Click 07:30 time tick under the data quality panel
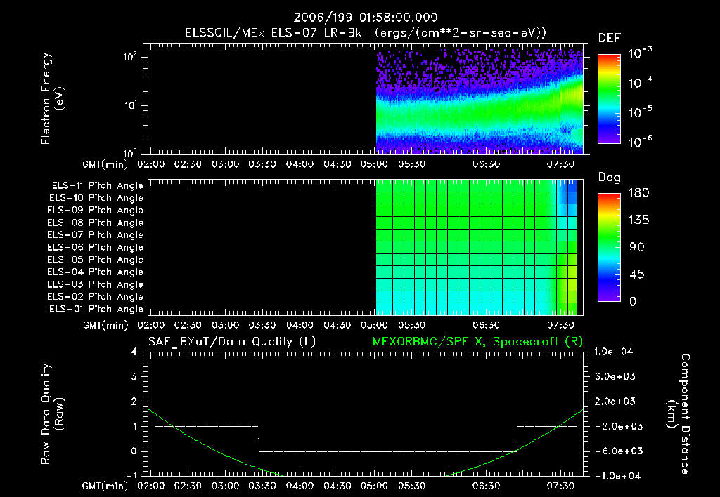This screenshot has width=720, height=497. (560, 486)
